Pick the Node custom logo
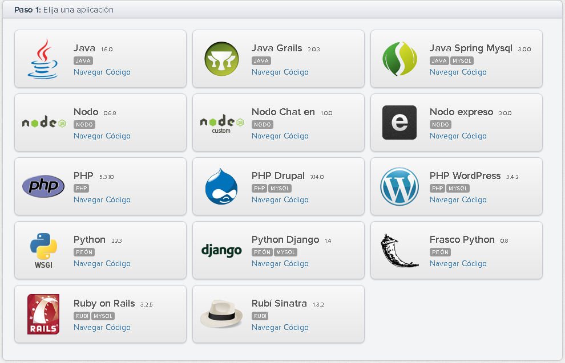 pyautogui.click(x=221, y=124)
